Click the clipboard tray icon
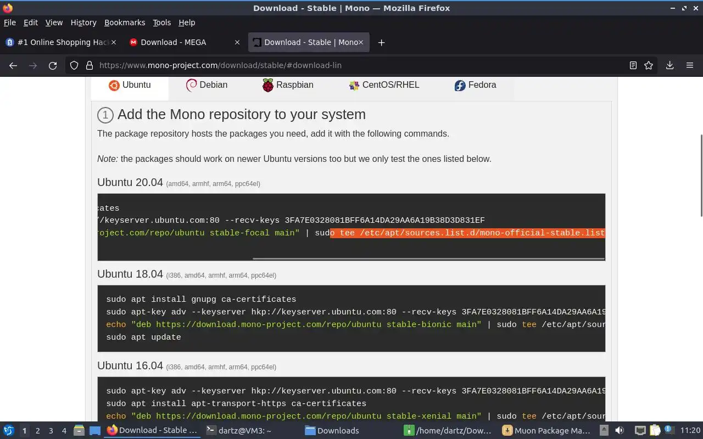This screenshot has height=439, width=703. coord(655,431)
